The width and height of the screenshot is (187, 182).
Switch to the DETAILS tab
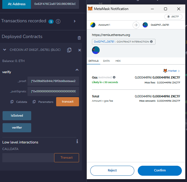point(93,61)
